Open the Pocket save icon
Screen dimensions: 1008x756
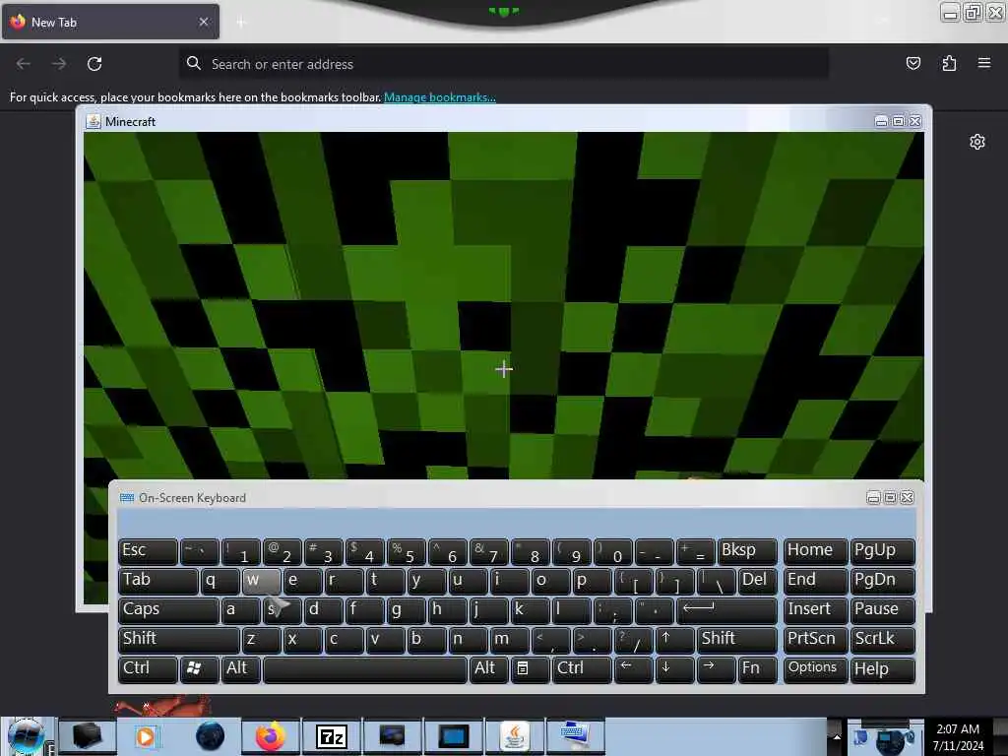[913, 63]
